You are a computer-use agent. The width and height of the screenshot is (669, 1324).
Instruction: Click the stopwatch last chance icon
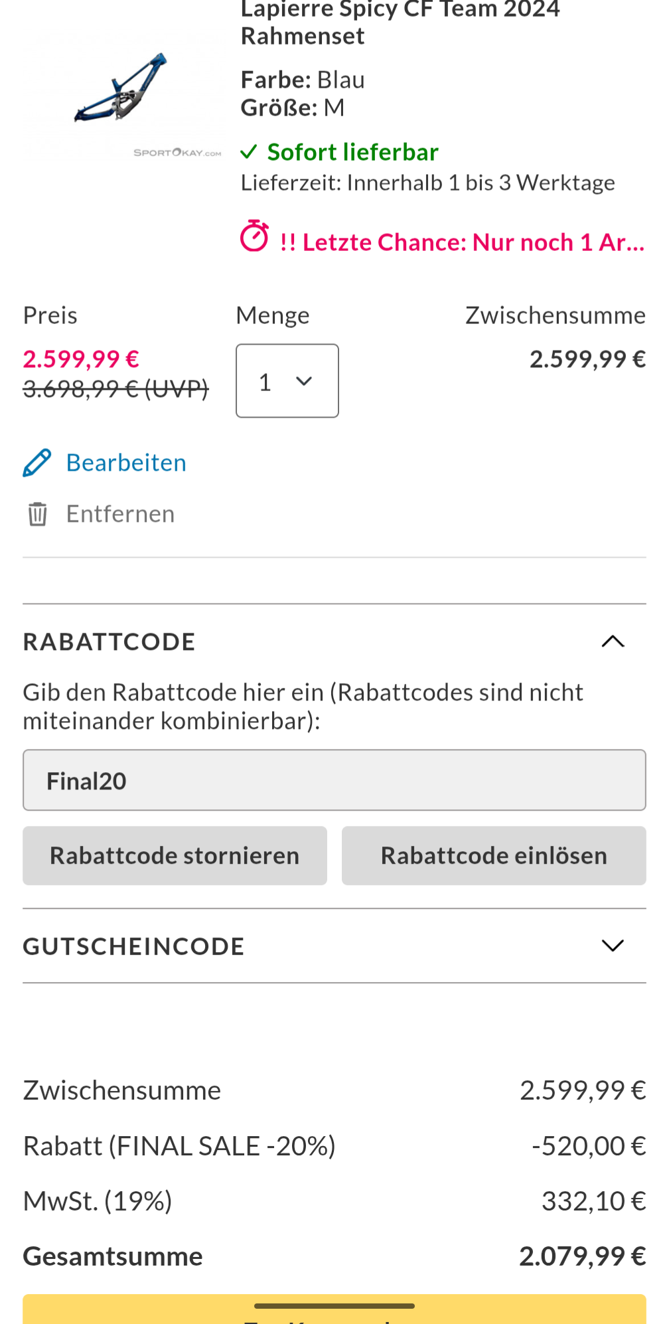point(254,236)
